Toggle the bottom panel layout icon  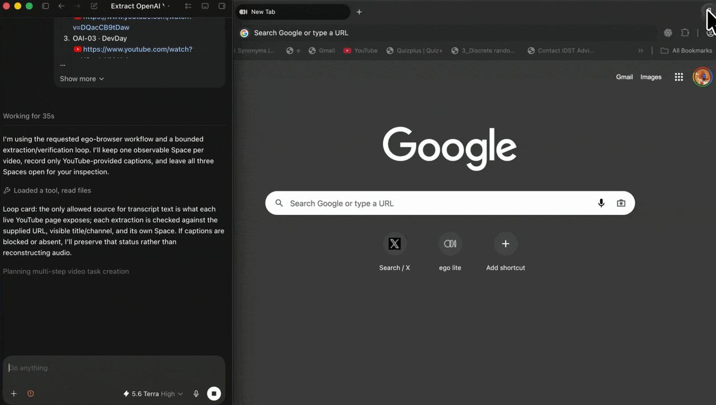coord(205,6)
